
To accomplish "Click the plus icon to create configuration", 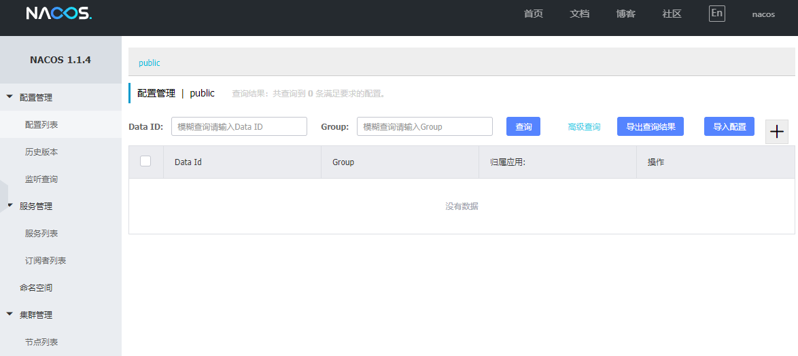I will (x=777, y=132).
